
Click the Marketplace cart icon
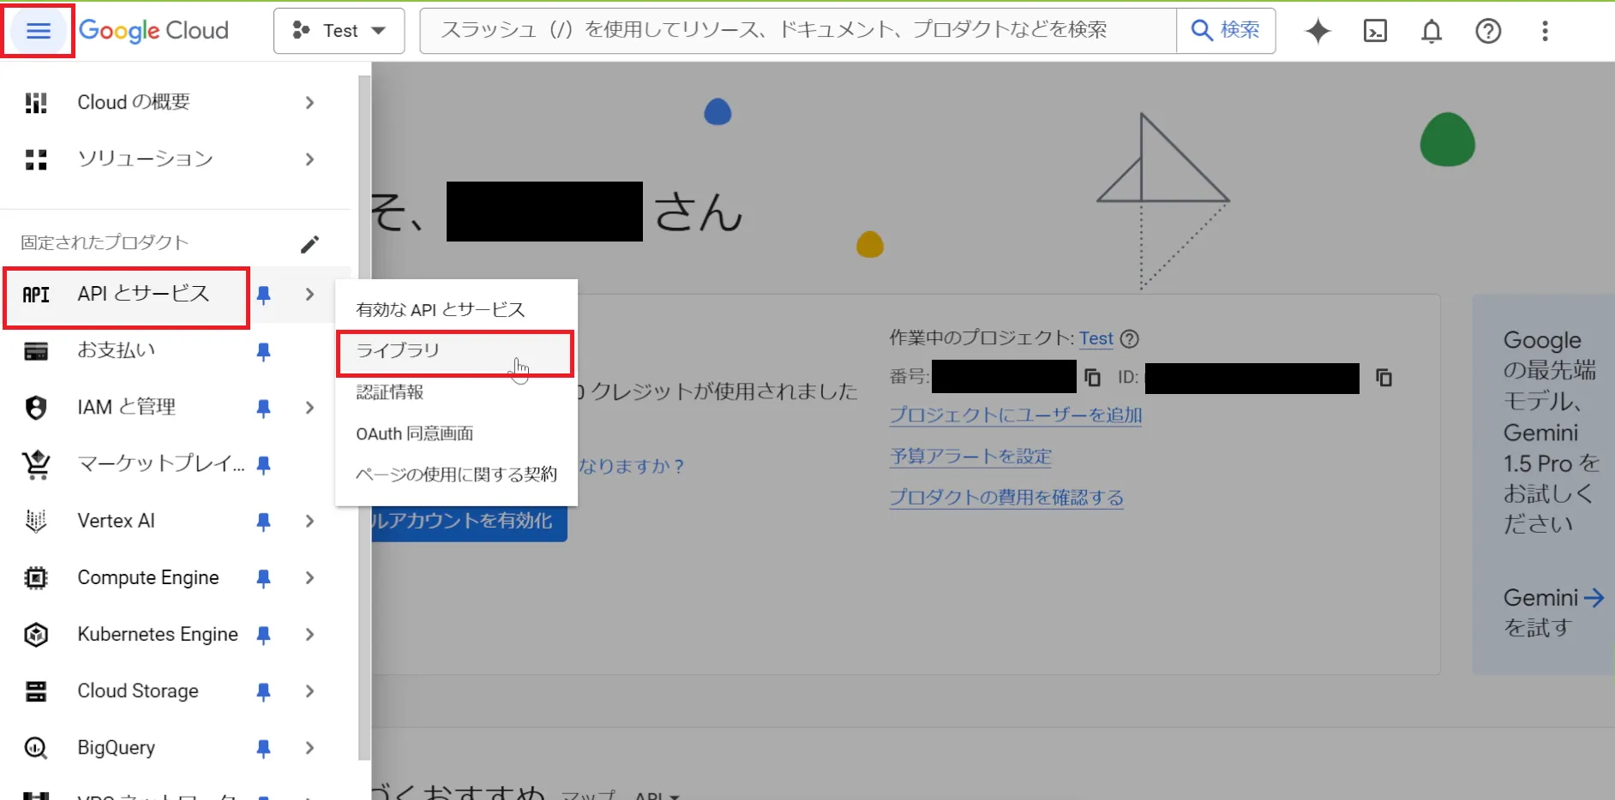pyautogui.click(x=36, y=464)
